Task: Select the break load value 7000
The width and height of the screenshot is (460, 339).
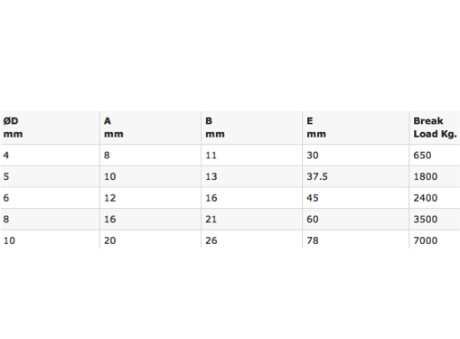Action: pos(426,240)
